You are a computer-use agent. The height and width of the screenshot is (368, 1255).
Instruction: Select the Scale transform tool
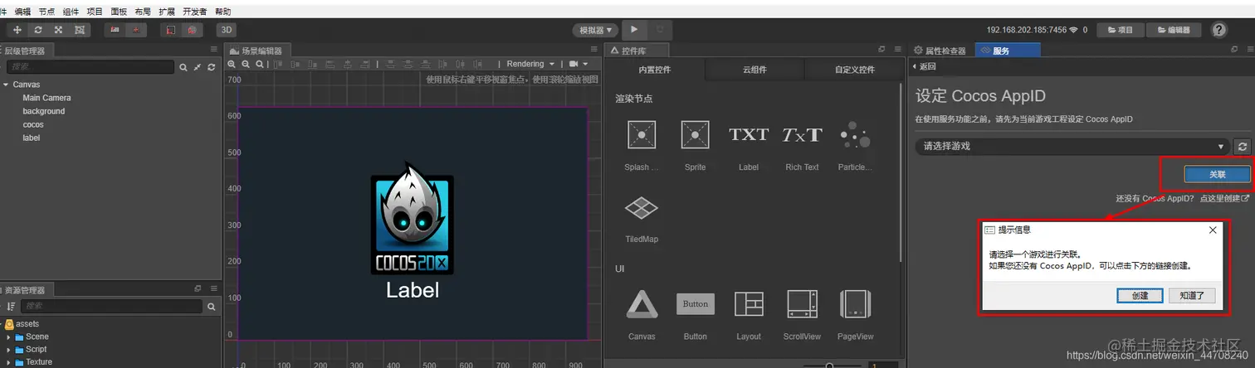coord(59,29)
